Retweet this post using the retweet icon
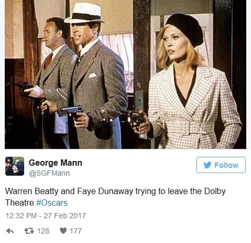The width and height of the screenshot is (251, 243). pos(29,231)
